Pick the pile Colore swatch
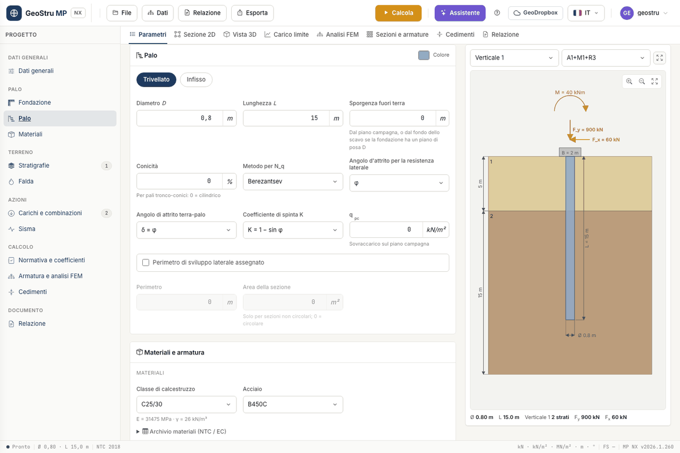Image resolution: width=680 pixels, height=453 pixels. 424,55
